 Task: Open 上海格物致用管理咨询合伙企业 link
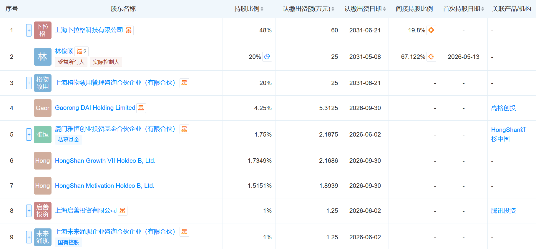pos(115,83)
